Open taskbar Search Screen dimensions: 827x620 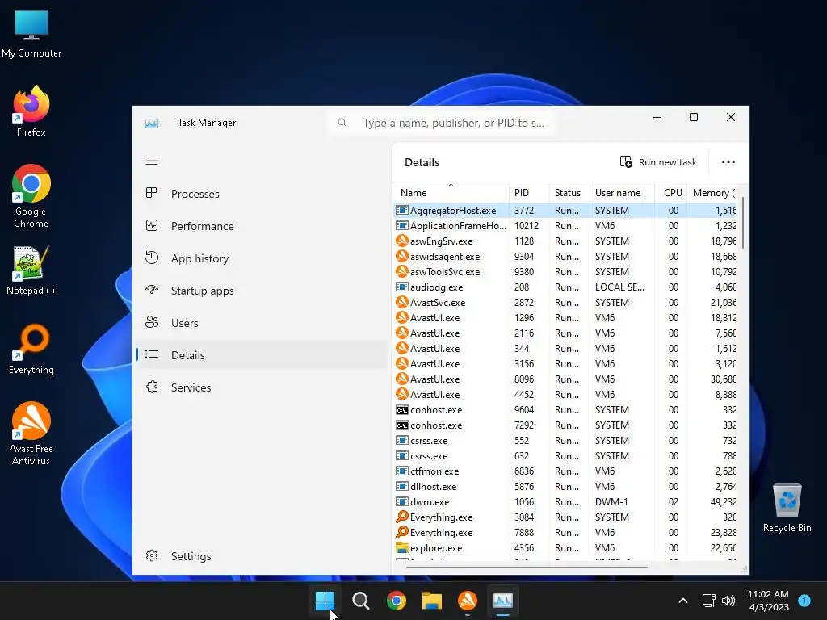361,601
